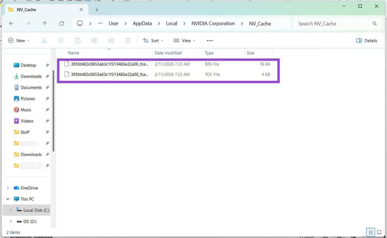Screen dimensions: 387x238
Task: Click the PC monitor icon in address bar
Action: pyautogui.click(x=79, y=23)
